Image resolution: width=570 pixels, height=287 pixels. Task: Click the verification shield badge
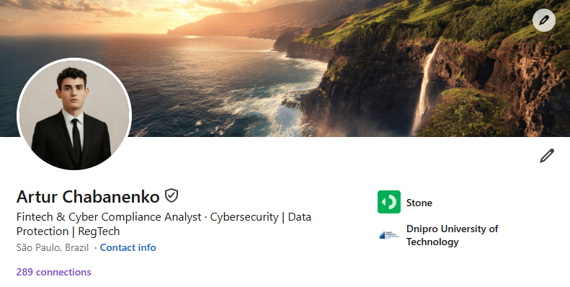[172, 195]
